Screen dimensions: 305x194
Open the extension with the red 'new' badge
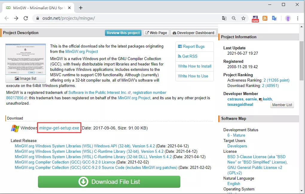point(255,19)
